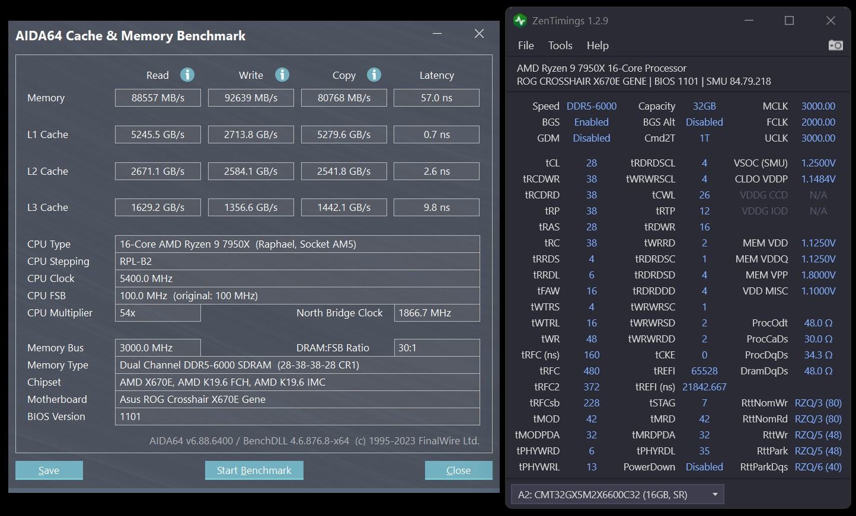856x516 pixels.
Task: Click RttParkDqs value RZQ/6 (40)
Action: point(818,467)
